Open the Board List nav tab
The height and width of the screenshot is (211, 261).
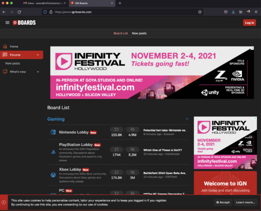click(x=121, y=33)
